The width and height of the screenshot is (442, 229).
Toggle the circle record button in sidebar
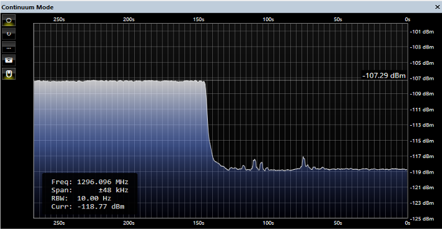(9, 21)
